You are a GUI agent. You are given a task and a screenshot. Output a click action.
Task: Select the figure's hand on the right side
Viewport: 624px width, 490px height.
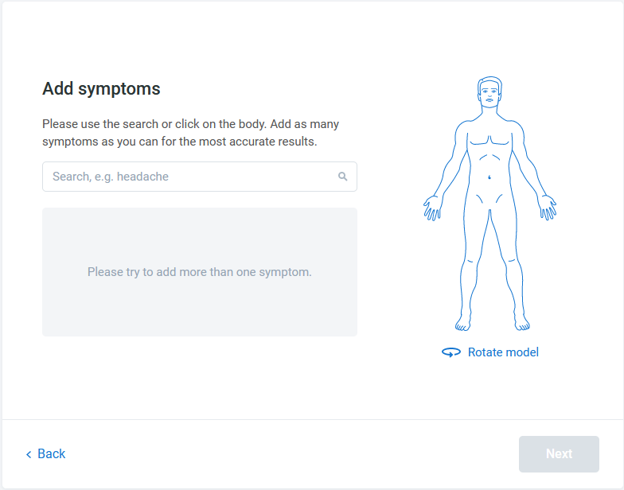pyautogui.click(x=548, y=207)
